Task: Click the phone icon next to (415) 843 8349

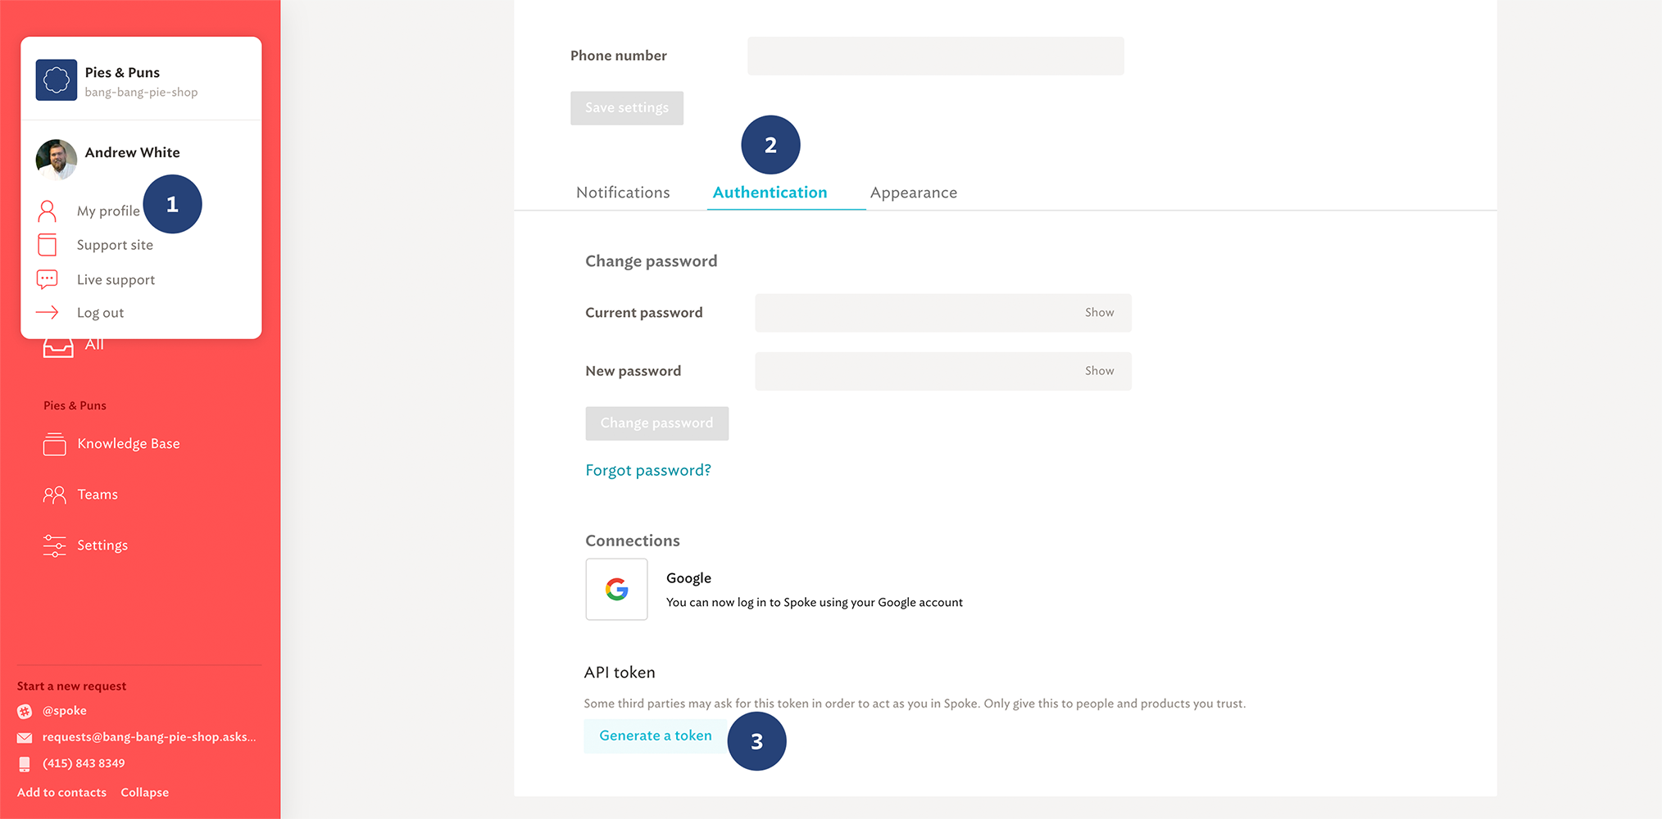Action: pyautogui.click(x=25, y=764)
